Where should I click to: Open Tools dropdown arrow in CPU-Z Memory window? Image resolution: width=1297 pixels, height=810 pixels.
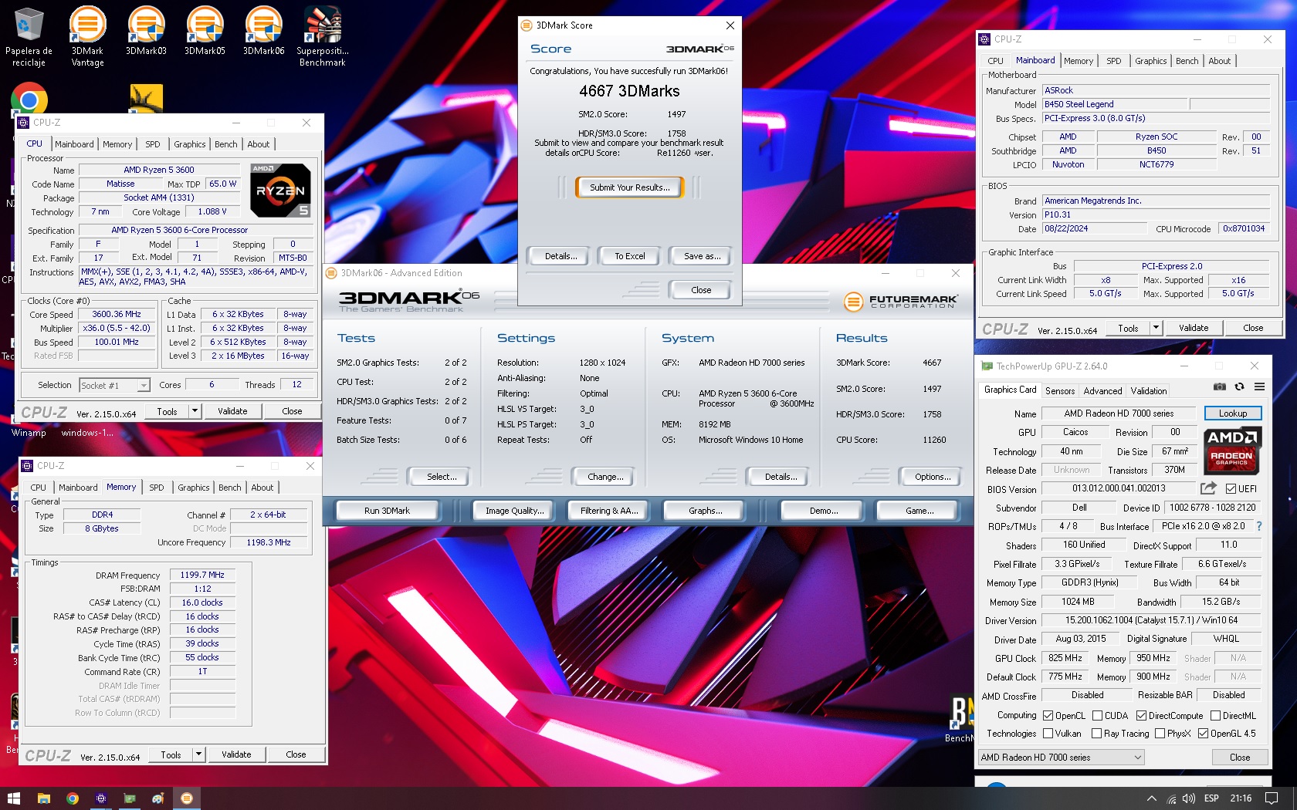coord(199,754)
